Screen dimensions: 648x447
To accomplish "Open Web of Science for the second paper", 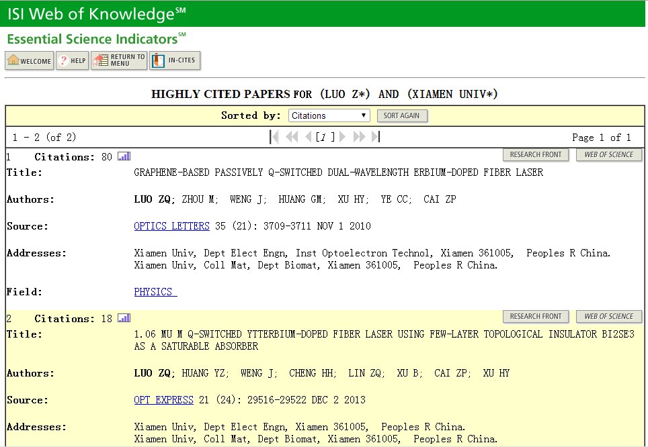I will pos(608,317).
